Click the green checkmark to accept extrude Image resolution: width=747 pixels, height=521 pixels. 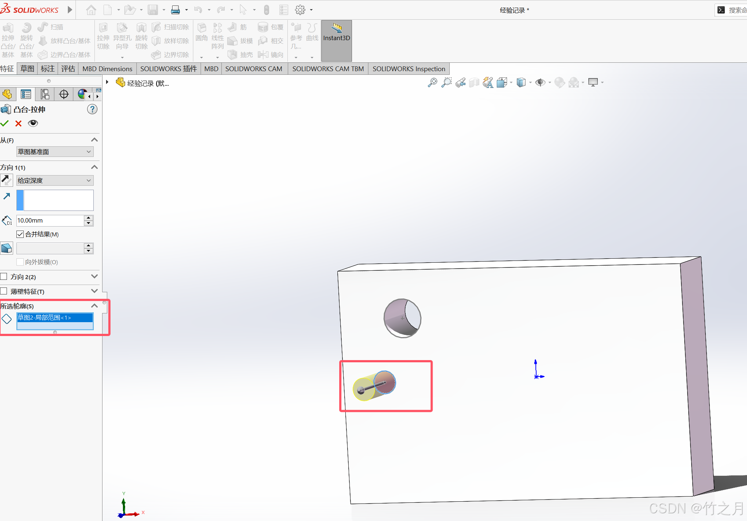click(x=5, y=123)
